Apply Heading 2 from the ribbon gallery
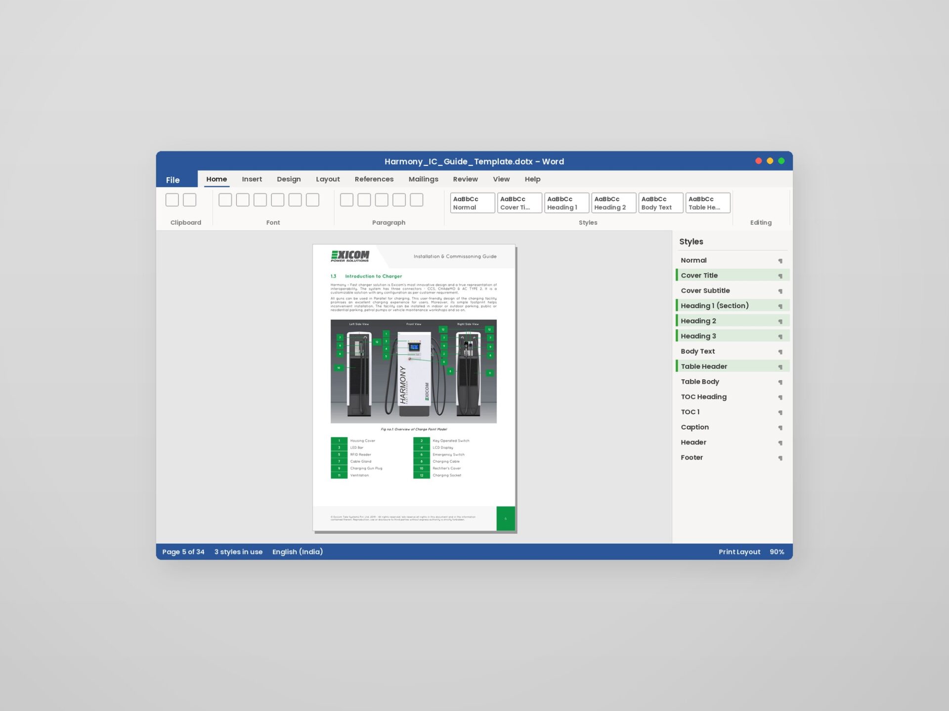The image size is (949, 711). pyautogui.click(x=613, y=203)
